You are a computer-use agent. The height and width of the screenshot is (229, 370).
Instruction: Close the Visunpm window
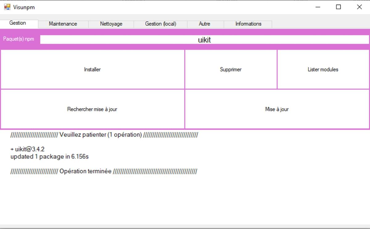coord(359,7)
